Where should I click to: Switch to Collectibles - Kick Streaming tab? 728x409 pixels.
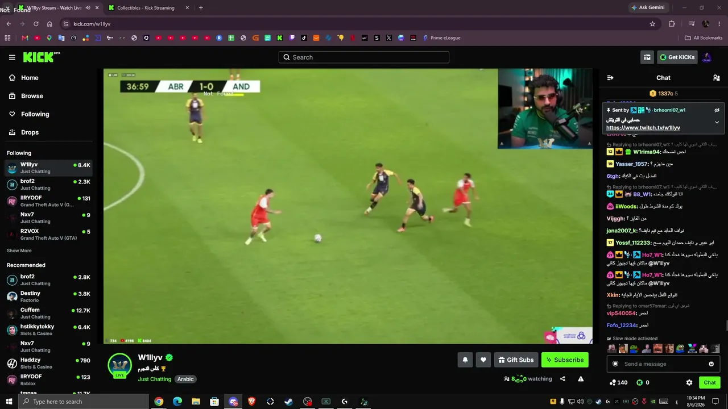tap(149, 8)
